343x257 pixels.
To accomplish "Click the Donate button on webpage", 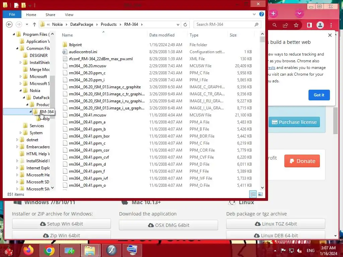I will [x=302, y=161].
